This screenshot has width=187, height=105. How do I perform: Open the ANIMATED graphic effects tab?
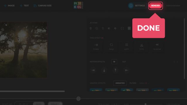120,83
